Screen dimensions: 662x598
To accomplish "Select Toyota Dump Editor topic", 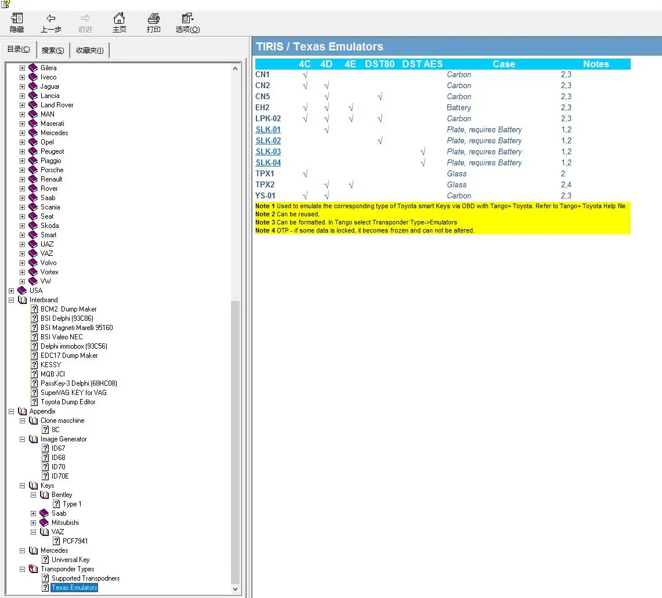I will (68, 402).
